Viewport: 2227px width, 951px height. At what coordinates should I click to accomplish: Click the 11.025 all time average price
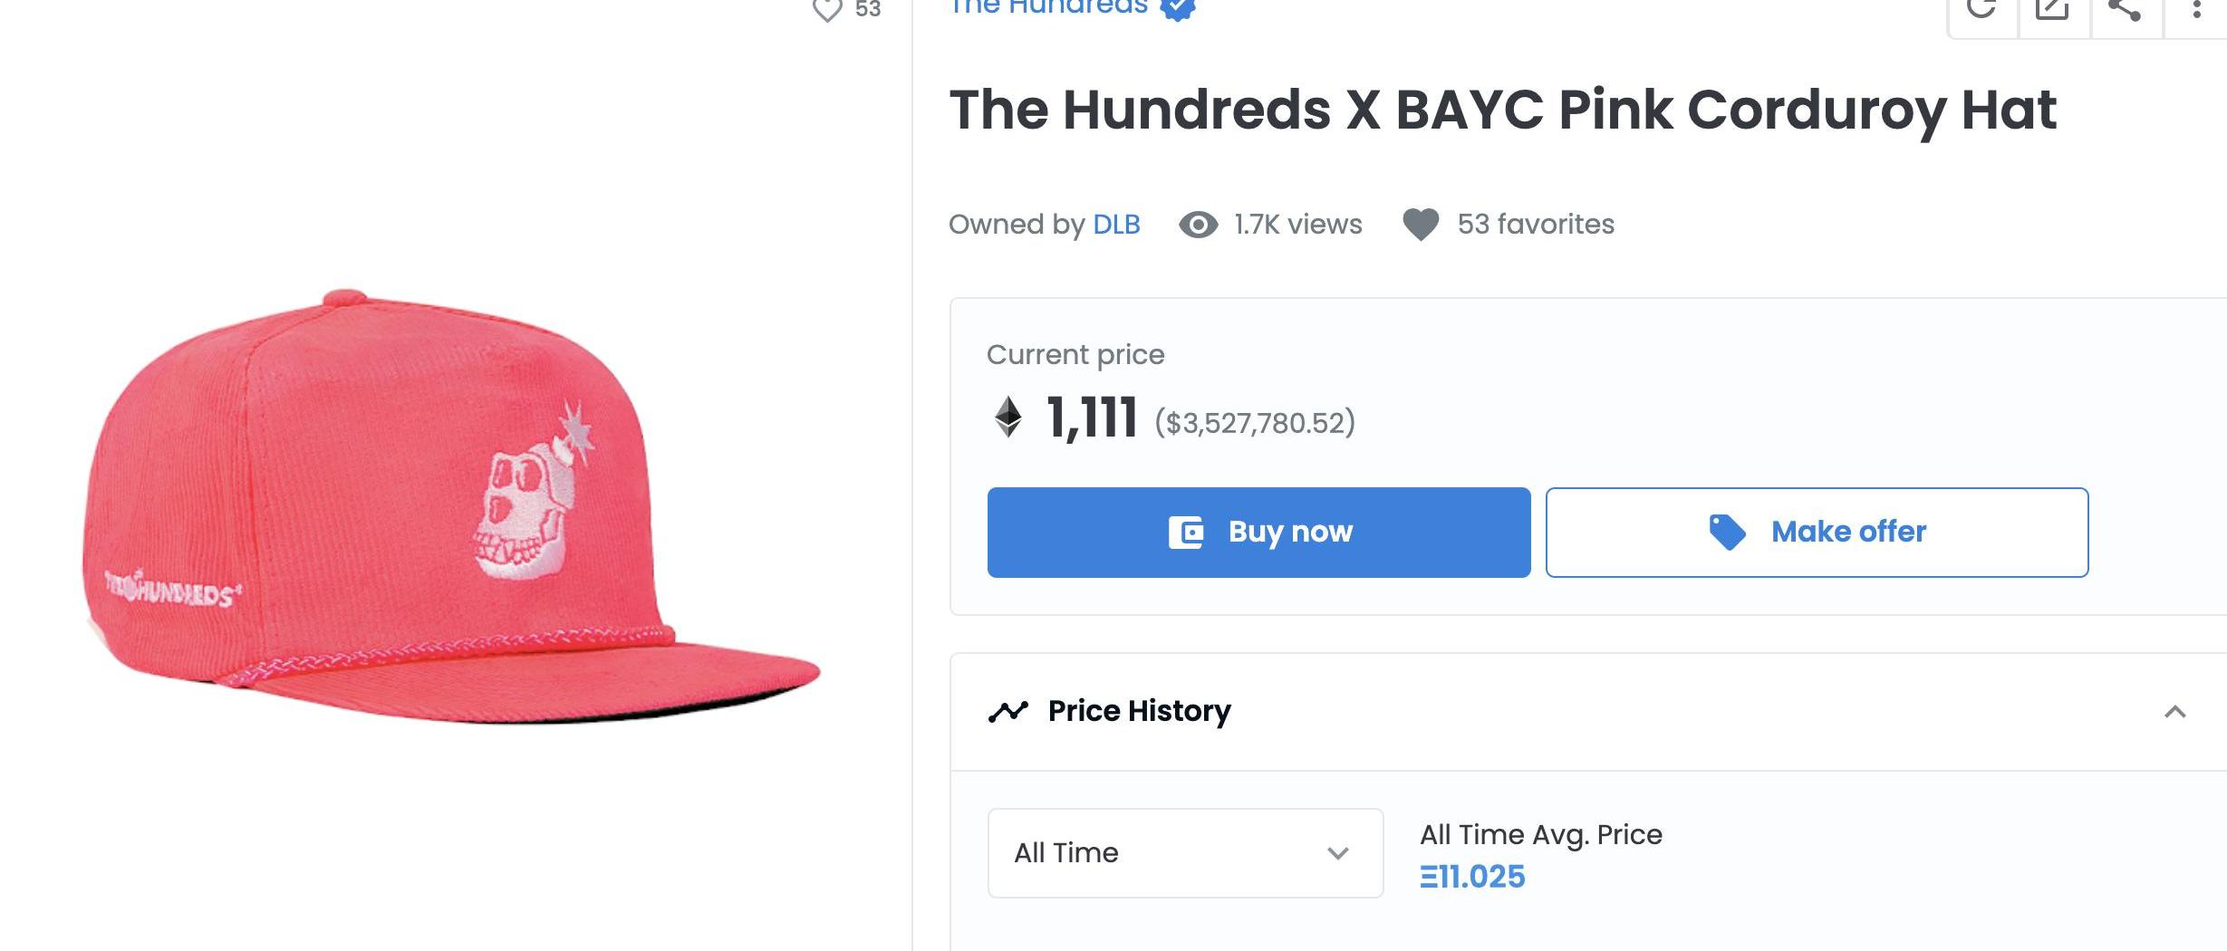click(1472, 877)
